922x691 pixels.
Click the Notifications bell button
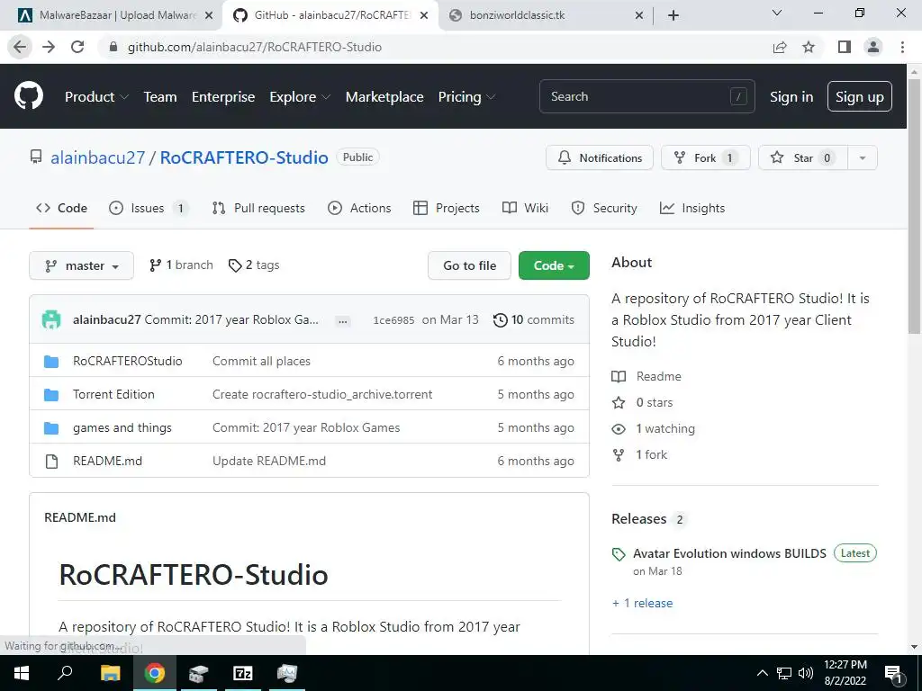pyautogui.click(x=599, y=157)
